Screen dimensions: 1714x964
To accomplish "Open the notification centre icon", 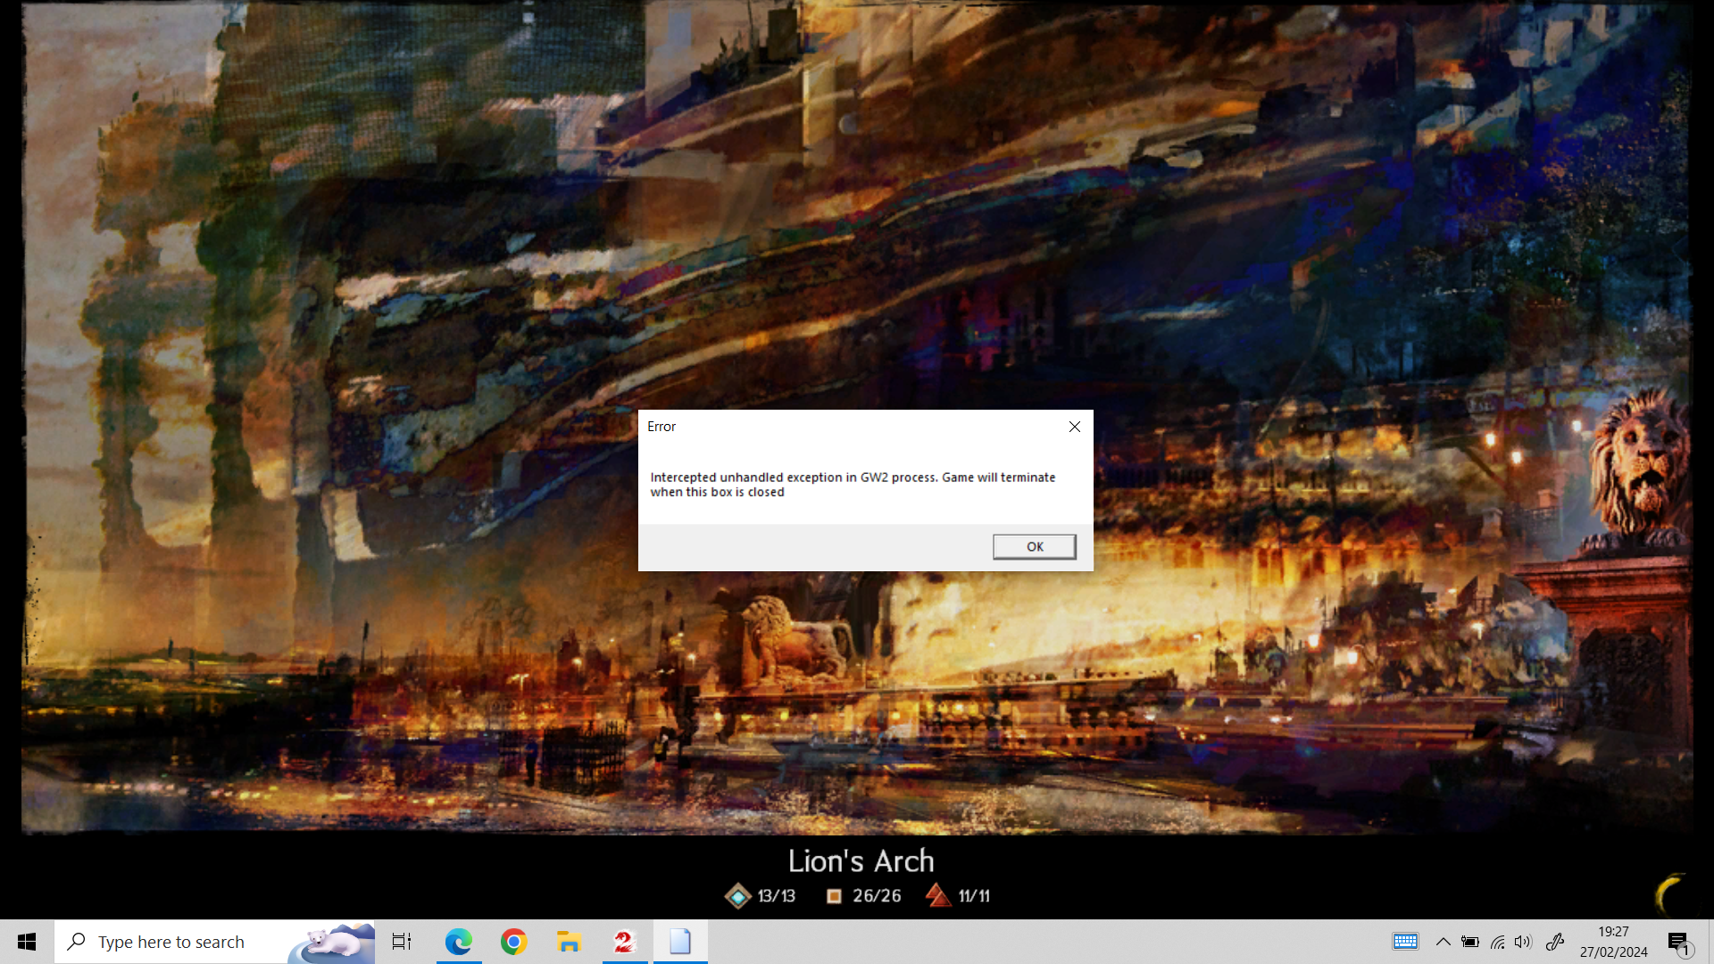I will 1679,943.
